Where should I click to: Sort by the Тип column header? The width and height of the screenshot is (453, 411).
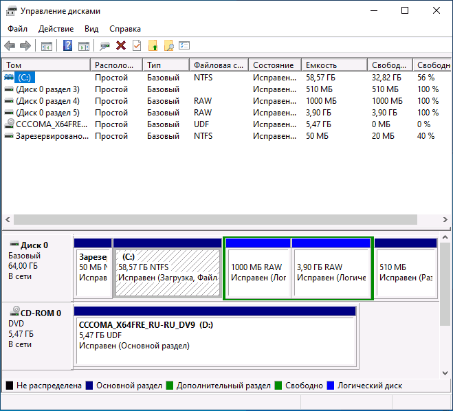(166, 65)
